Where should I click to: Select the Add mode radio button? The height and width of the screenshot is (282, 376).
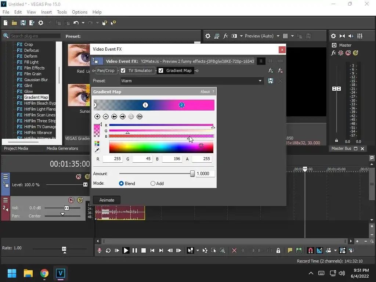pos(153,184)
